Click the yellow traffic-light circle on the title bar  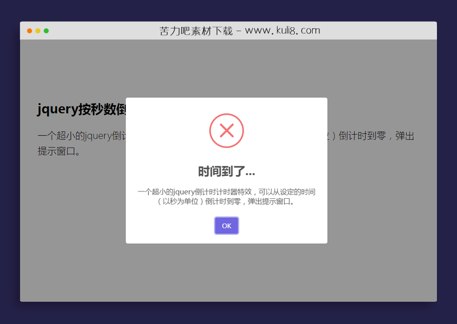pyautogui.click(x=38, y=32)
